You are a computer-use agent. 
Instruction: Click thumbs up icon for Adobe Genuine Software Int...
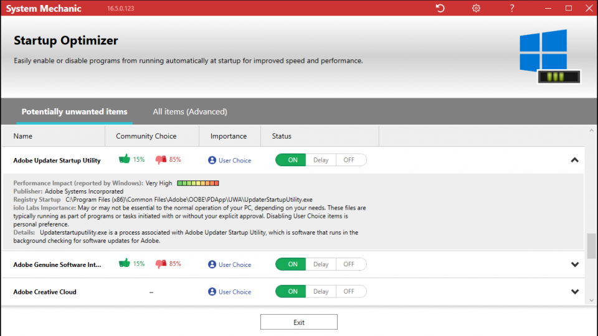pyautogui.click(x=125, y=263)
